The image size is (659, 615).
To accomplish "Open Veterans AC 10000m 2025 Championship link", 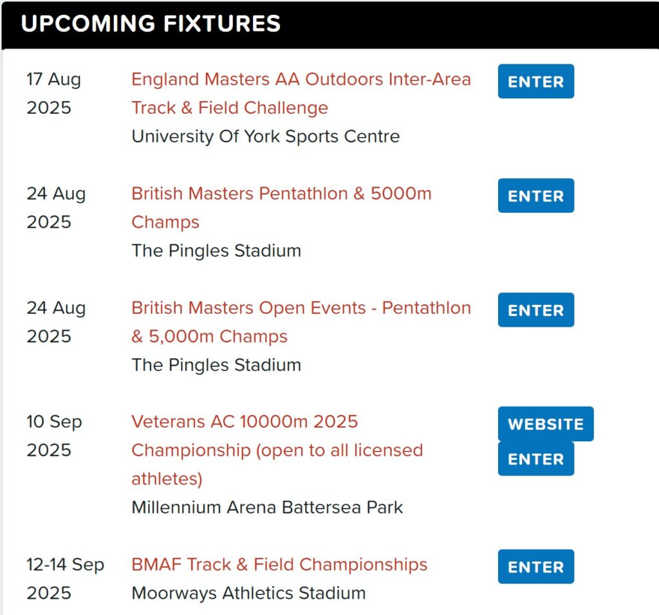I will tap(277, 450).
